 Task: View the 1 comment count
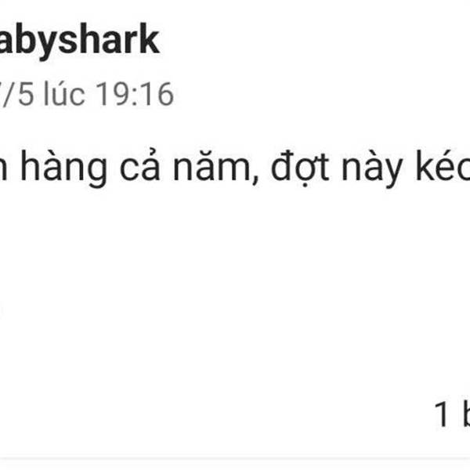pos(452,414)
